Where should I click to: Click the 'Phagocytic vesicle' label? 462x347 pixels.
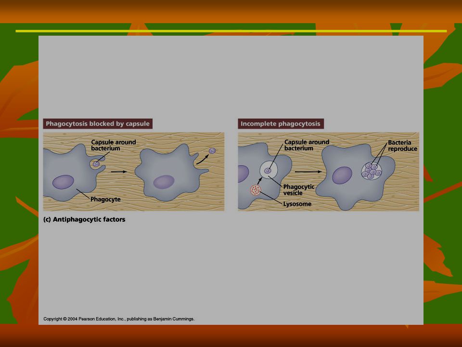[x=298, y=190]
